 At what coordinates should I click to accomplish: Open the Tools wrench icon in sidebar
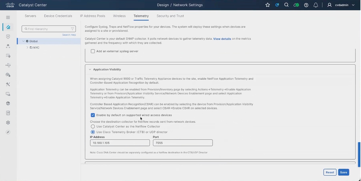coord(8,85)
